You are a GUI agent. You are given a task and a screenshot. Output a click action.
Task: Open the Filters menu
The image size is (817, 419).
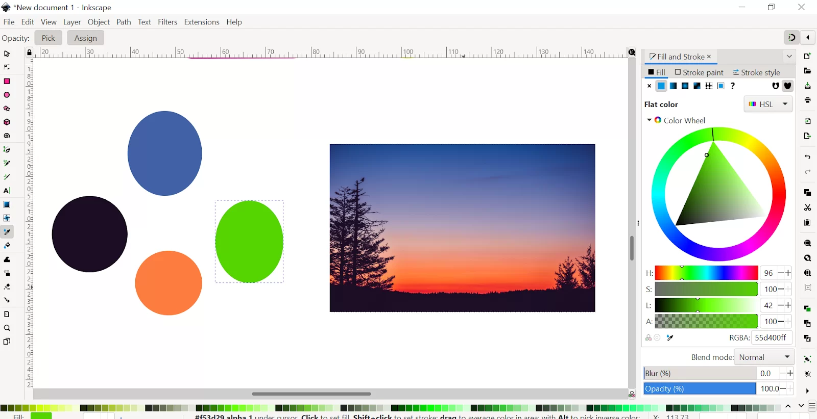(x=167, y=22)
